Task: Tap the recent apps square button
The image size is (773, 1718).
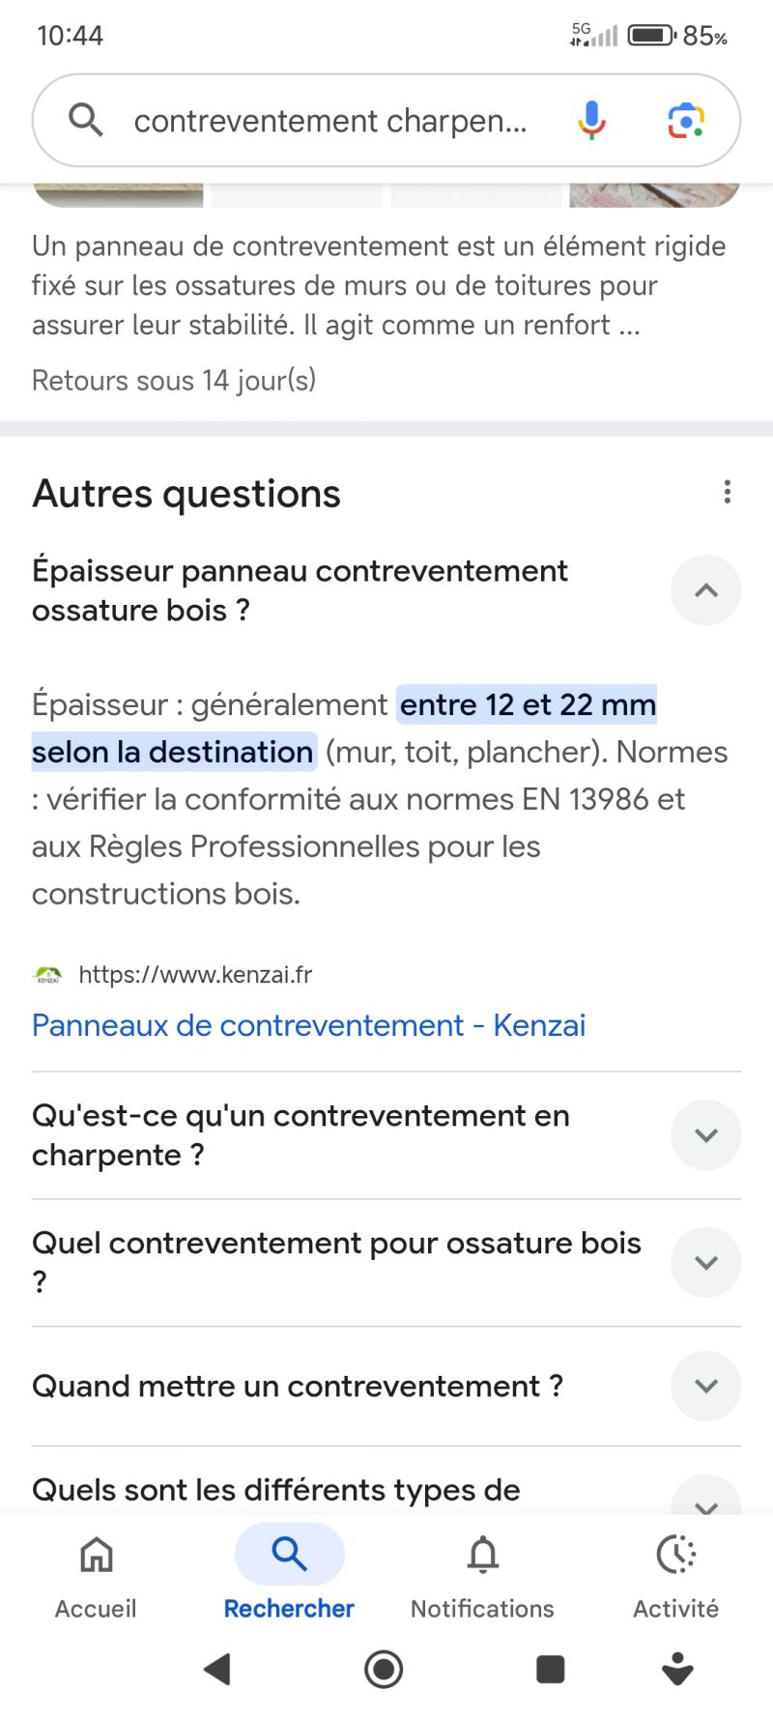Action: coord(550,1669)
